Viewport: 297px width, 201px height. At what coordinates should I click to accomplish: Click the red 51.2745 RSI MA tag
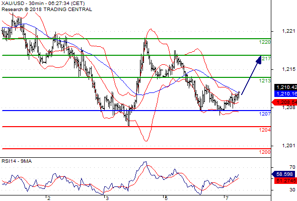point(285,180)
